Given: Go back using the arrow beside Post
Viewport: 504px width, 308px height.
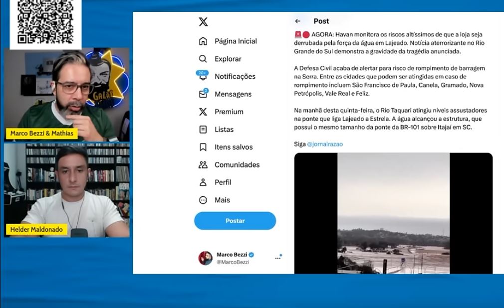Looking at the screenshot, I should point(297,21).
